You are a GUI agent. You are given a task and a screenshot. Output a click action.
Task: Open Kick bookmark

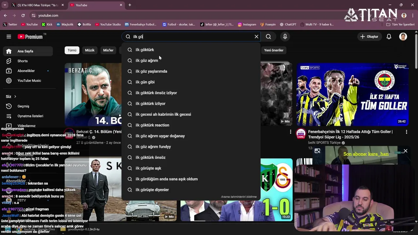47,24
